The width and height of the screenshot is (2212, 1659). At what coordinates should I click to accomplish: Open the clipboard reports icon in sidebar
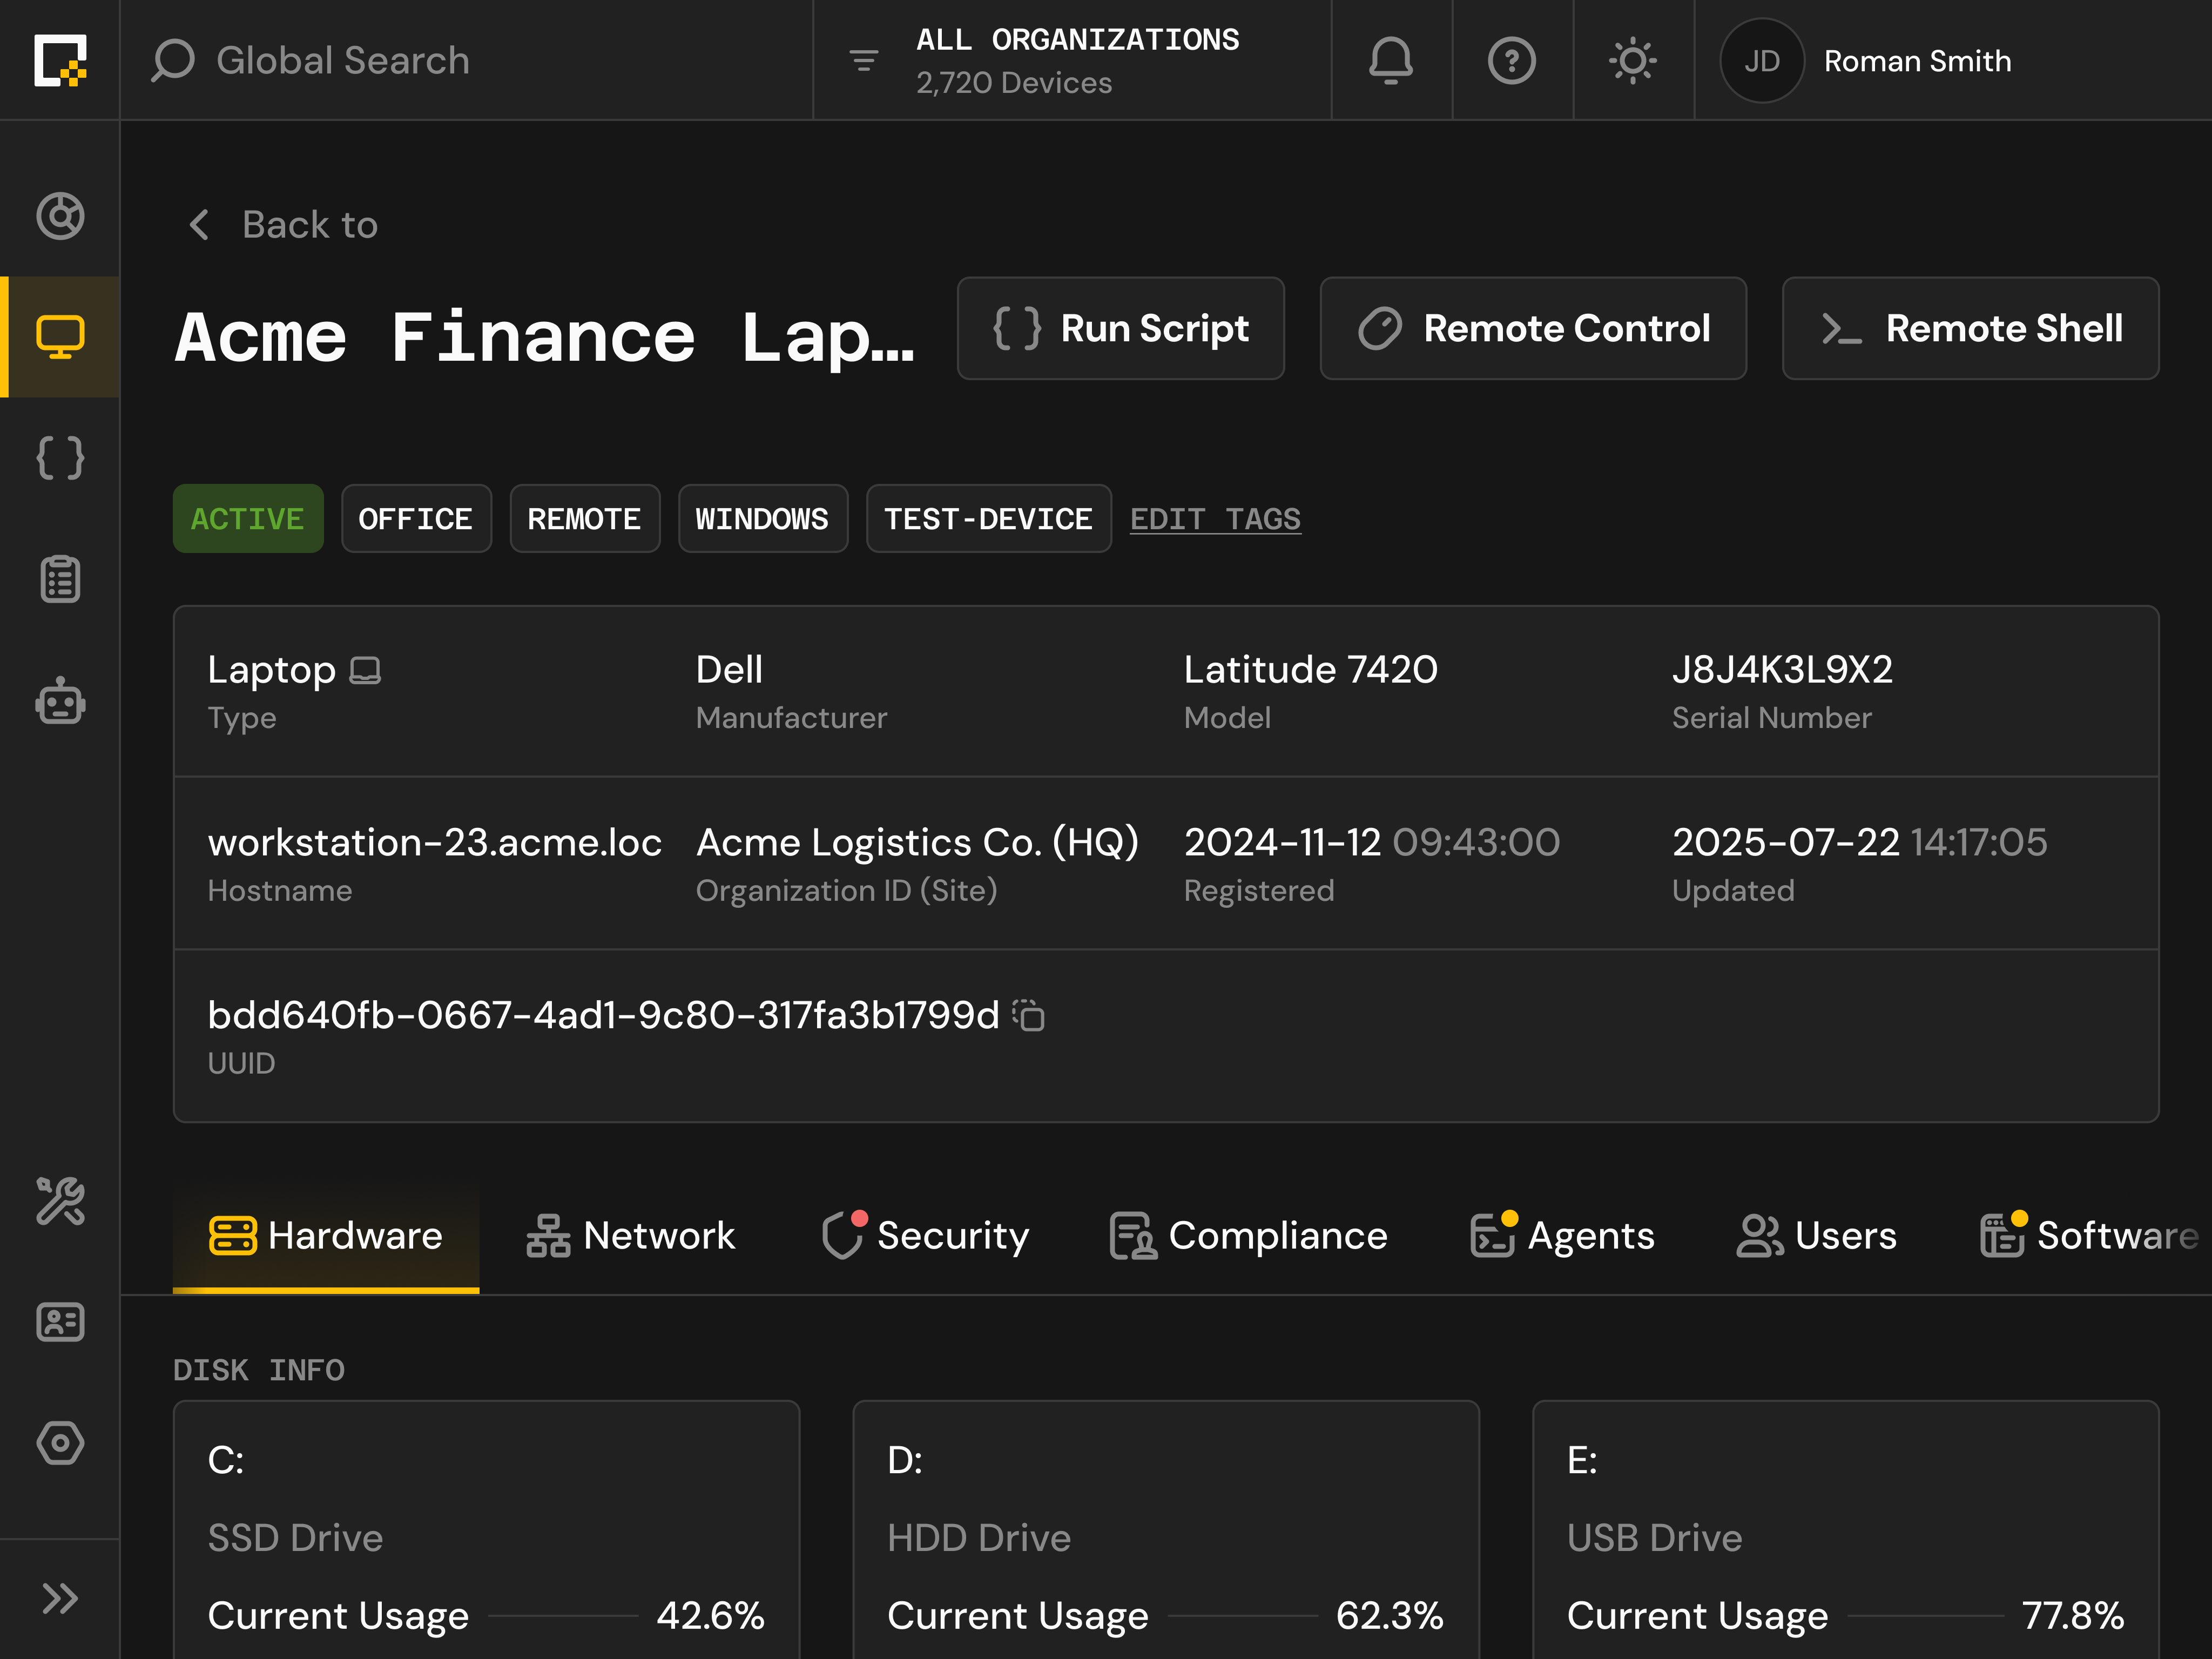60,578
